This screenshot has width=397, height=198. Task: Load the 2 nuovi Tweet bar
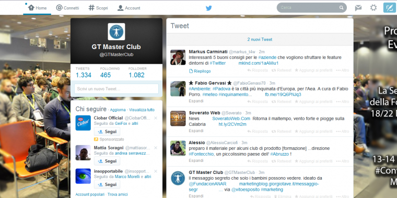[260, 40]
